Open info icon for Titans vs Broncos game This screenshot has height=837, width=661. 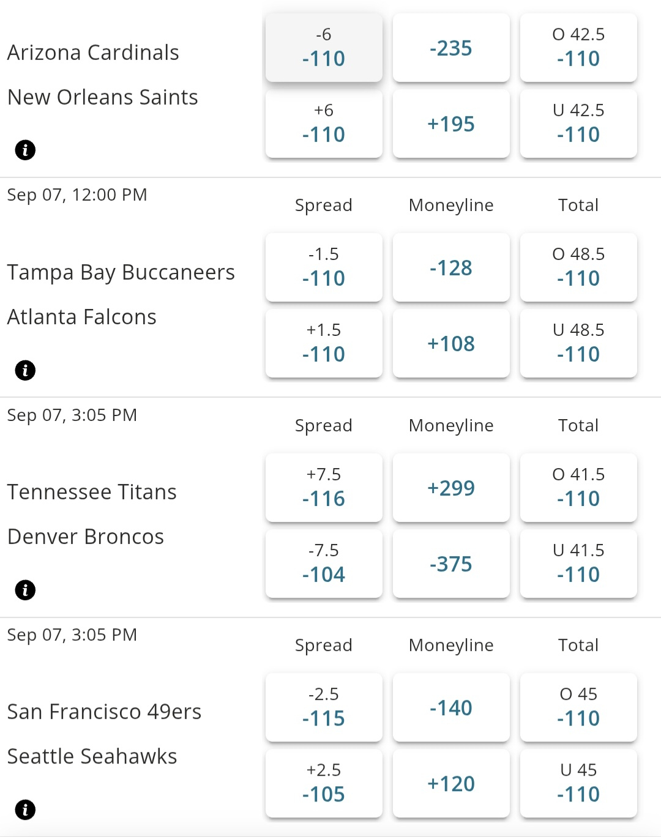[x=25, y=590]
